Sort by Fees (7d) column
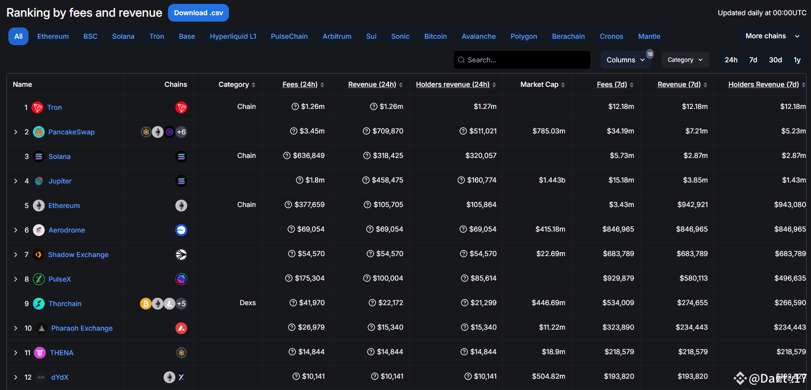Viewport: 811px width, 390px height. coord(615,84)
